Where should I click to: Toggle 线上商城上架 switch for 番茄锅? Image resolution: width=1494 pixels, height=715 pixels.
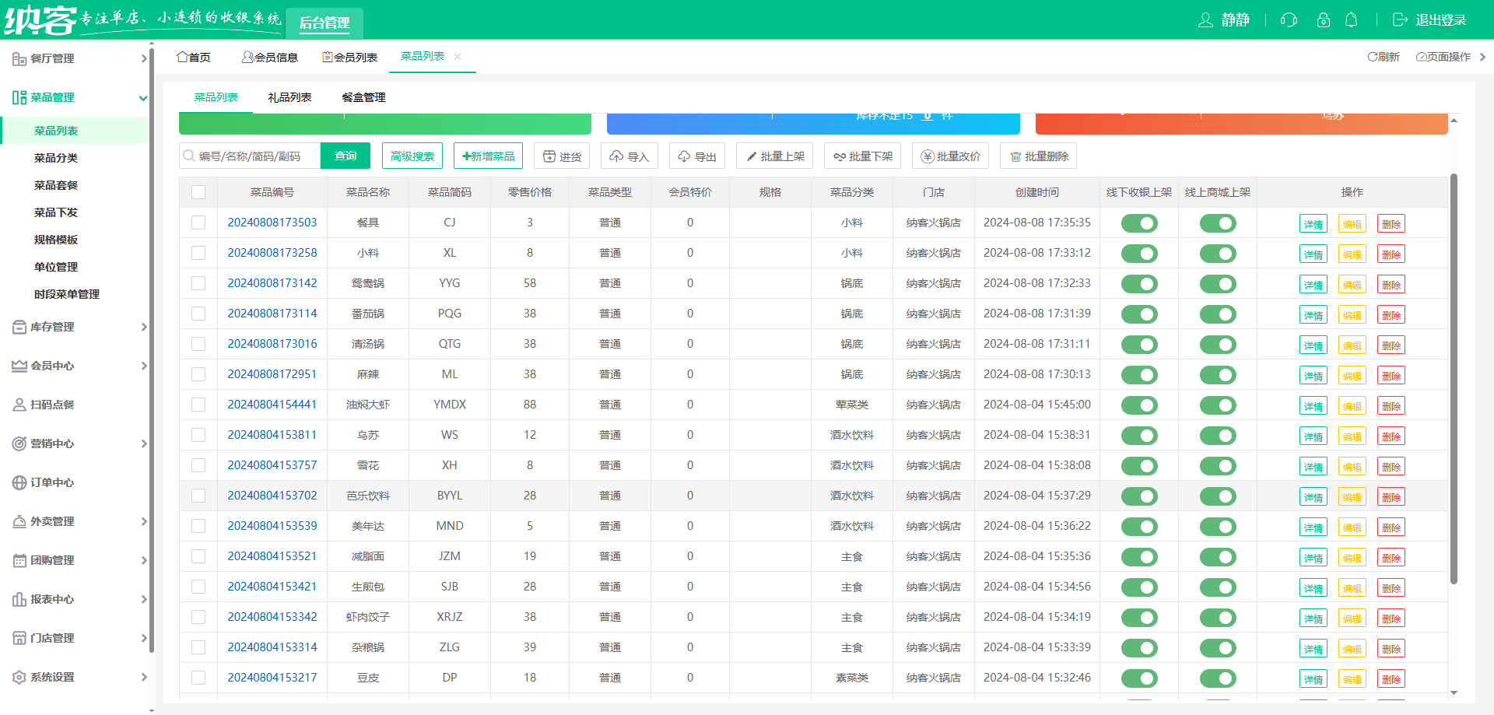pos(1218,314)
